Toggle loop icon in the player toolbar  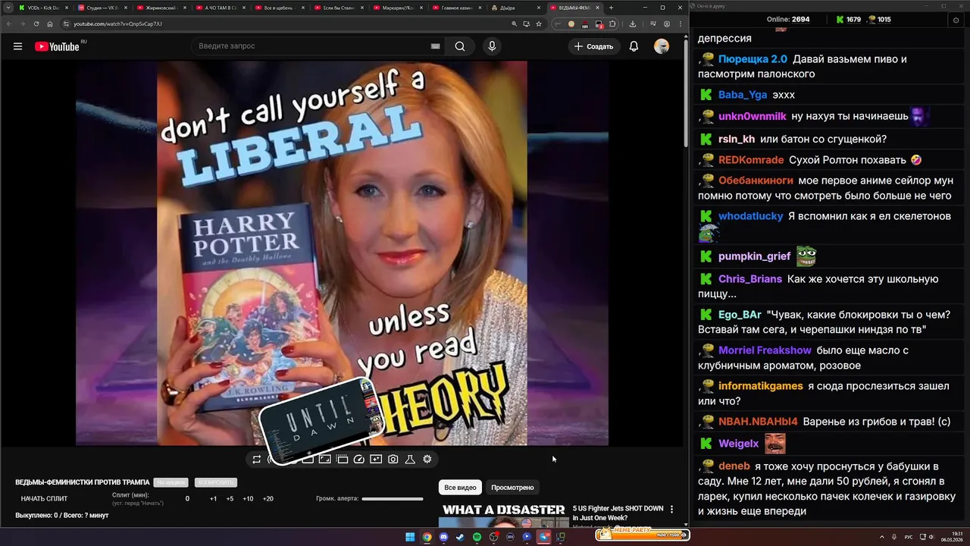pyautogui.click(x=257, y=459)
